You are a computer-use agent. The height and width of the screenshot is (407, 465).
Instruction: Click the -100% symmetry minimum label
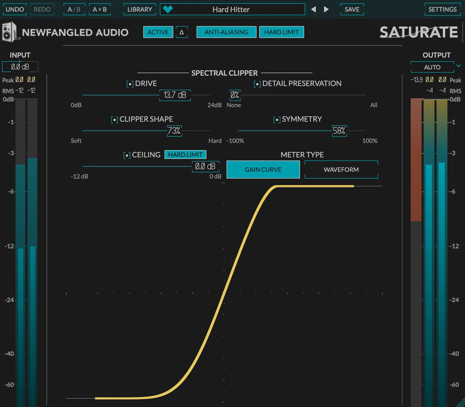tap(235, 141)
